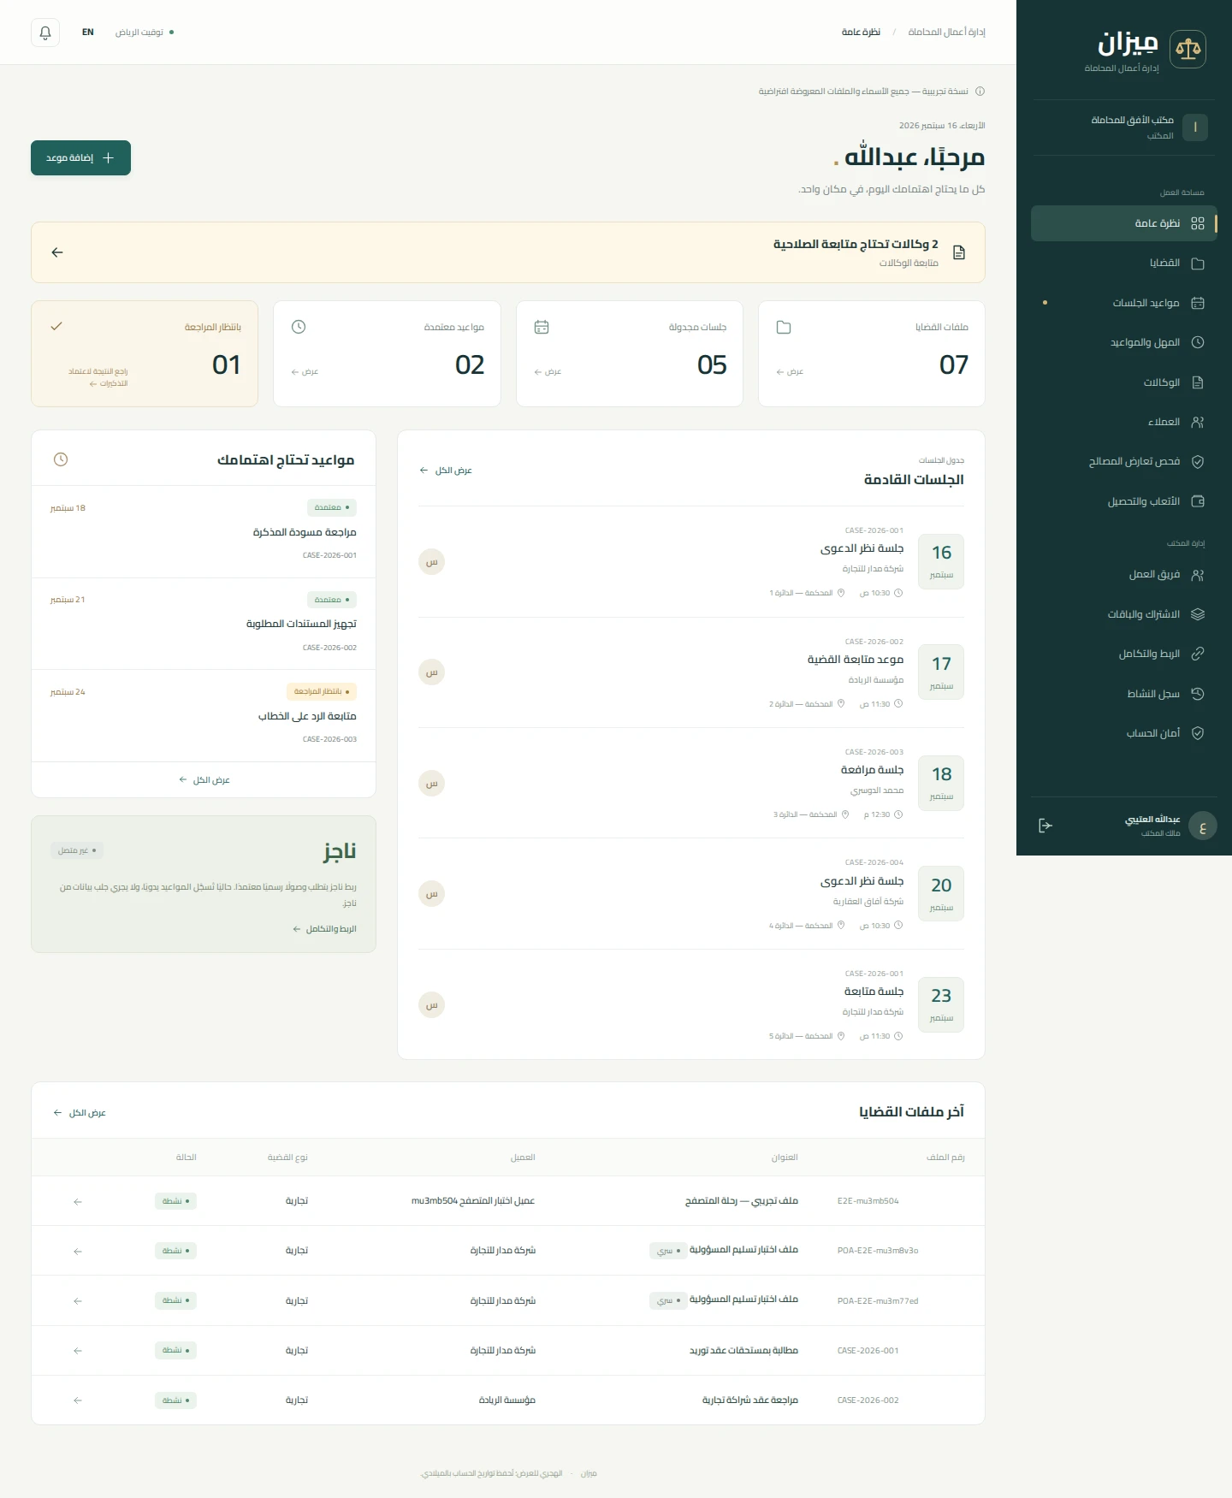
Task: Open the 23 سبتمبر جلسة متابعة session
Action: (691, 1004)
